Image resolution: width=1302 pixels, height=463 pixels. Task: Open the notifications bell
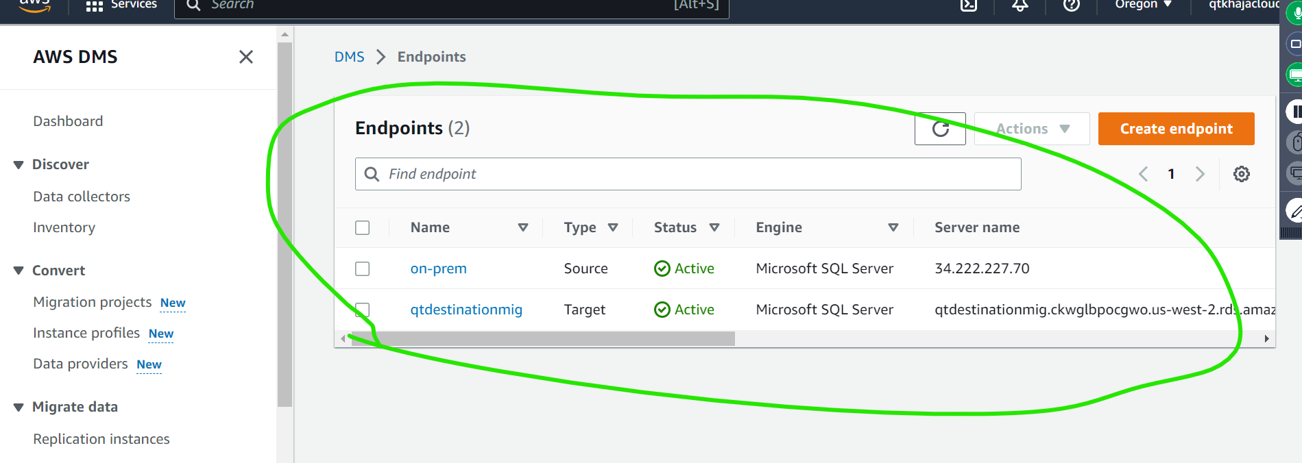[x=1020, y=5]
